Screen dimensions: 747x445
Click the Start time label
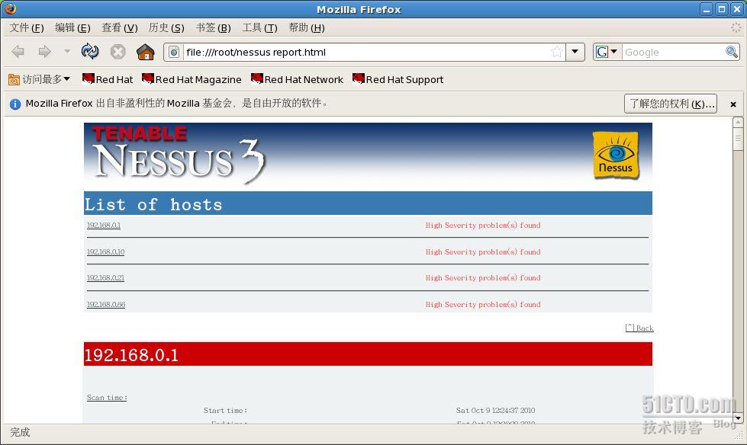[x=225, y=410]
